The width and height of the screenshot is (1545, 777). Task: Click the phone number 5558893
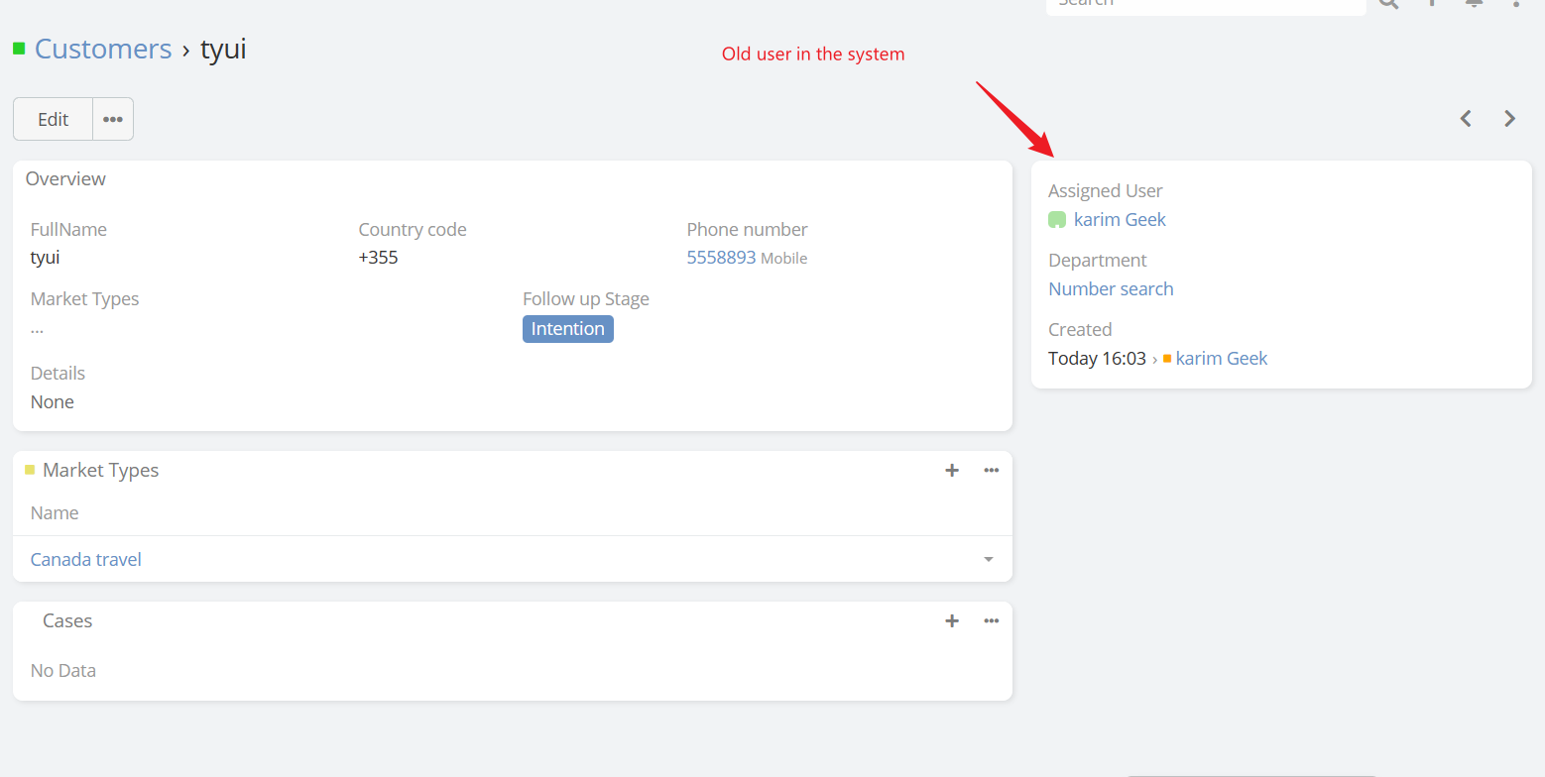point(721,258)
